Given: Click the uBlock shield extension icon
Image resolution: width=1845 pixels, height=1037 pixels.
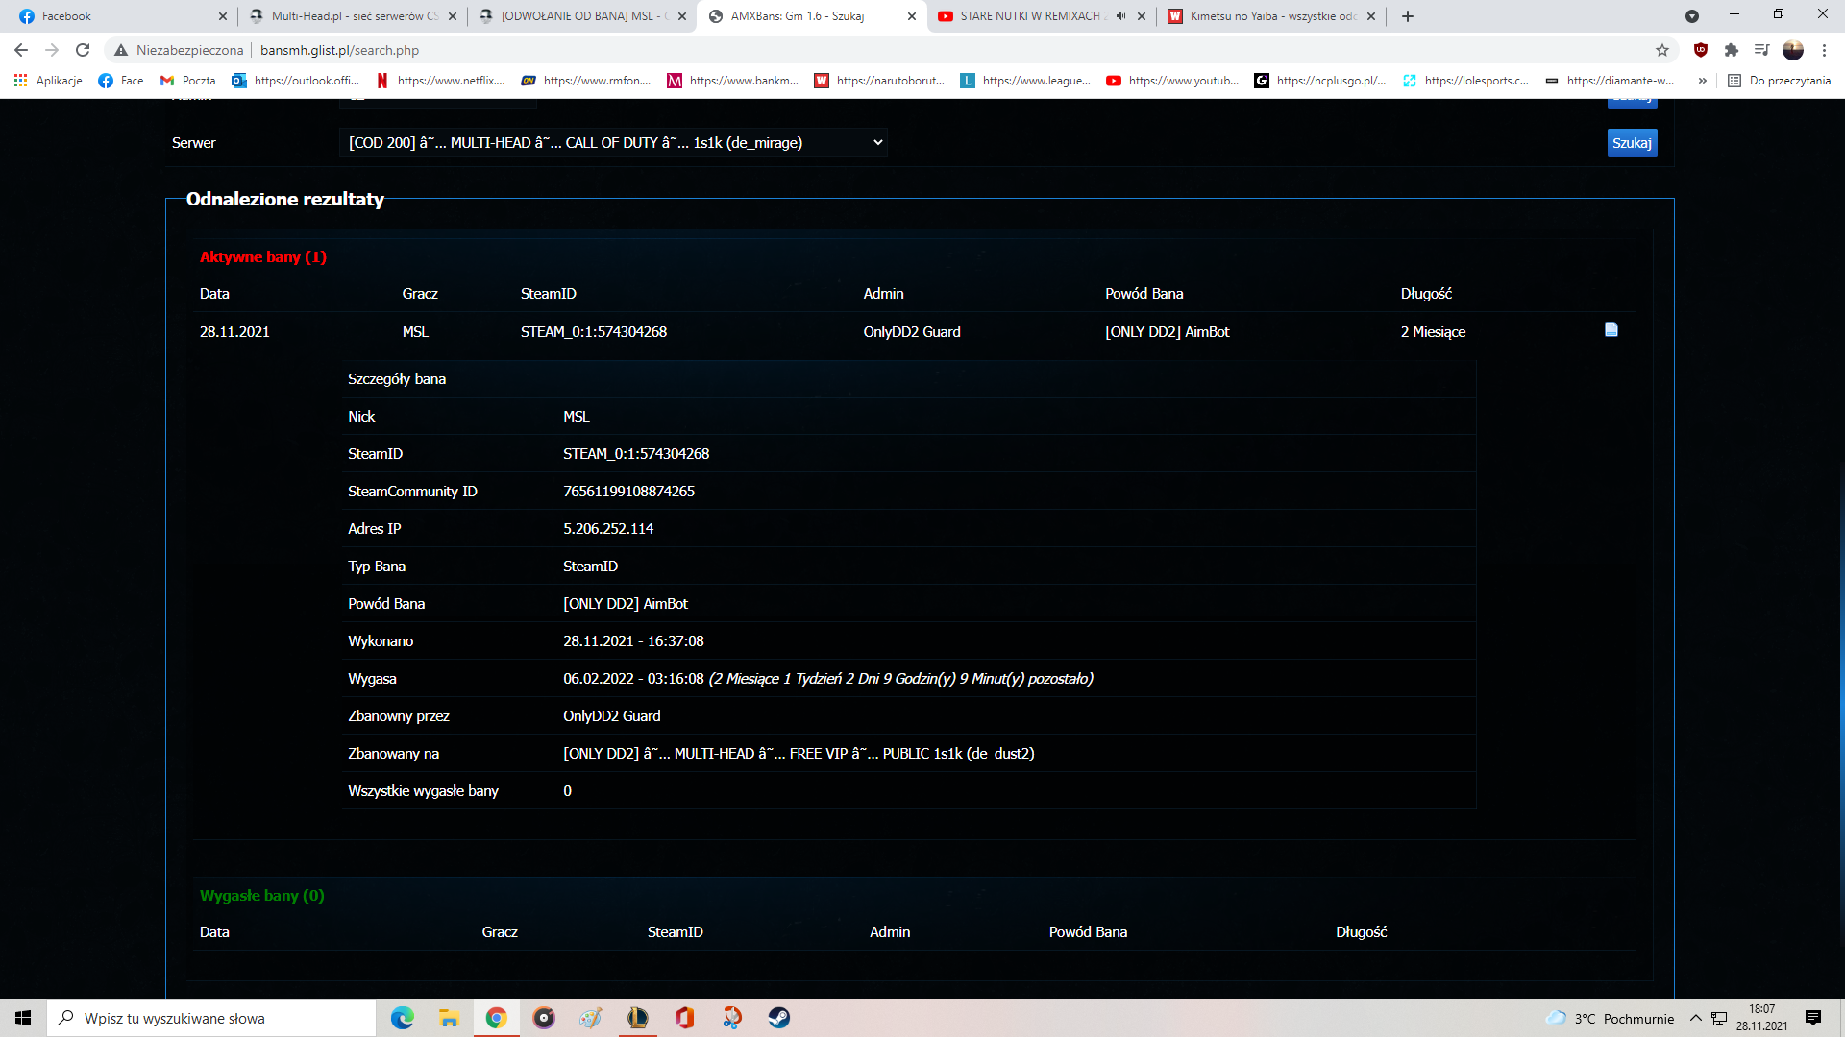Looking at the screenshot, I should pos(1701,50).
